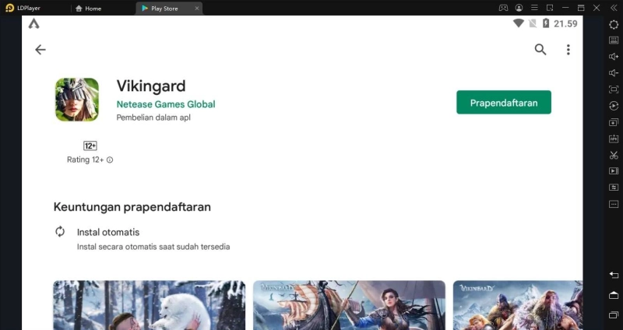This screenshot has height=330, width=623.
Task: Click the mini window mode icon in title bar
Action: 550,8
